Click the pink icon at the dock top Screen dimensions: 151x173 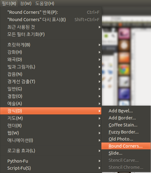coord(124,33)
